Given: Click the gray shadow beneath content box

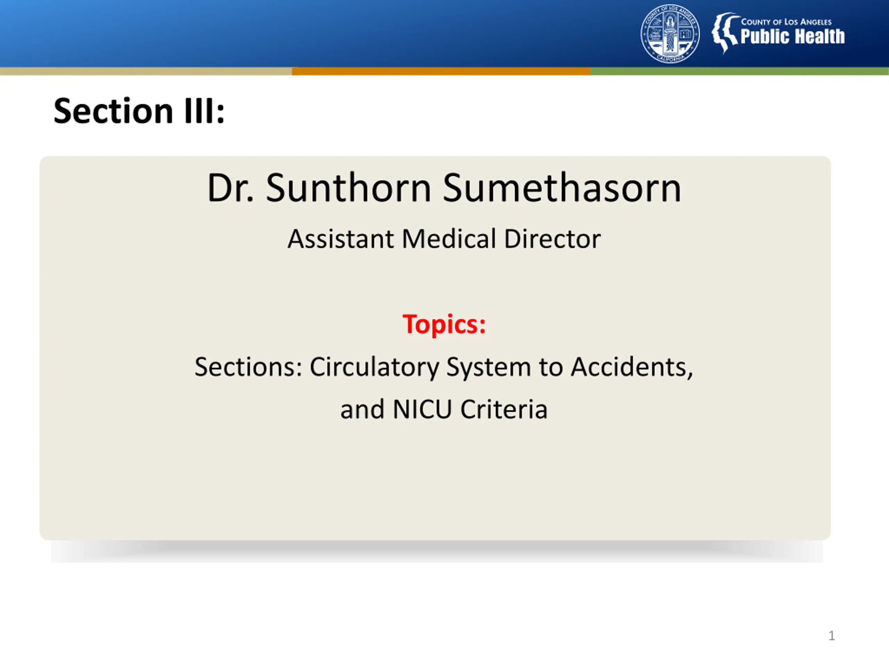Looking at the screenshot, I should pyautogui.click(x=437, y=551).
